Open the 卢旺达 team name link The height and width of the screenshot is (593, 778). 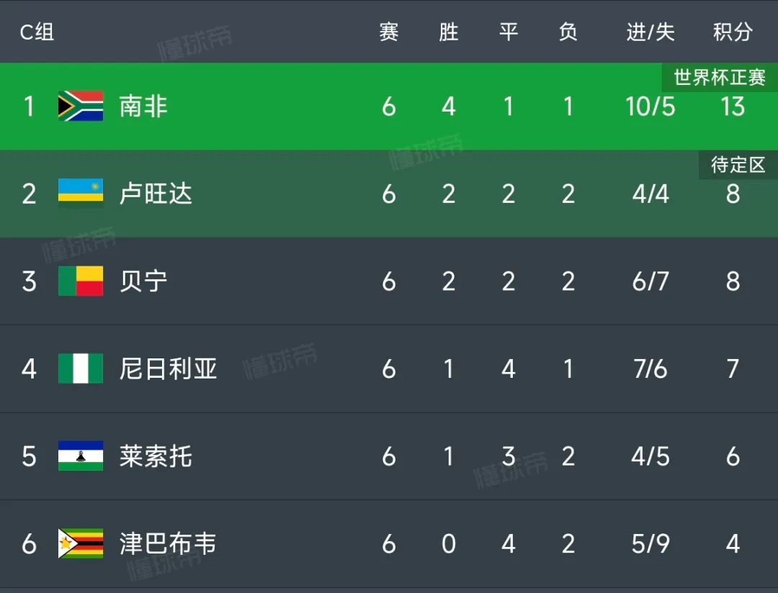pos(156,194)
